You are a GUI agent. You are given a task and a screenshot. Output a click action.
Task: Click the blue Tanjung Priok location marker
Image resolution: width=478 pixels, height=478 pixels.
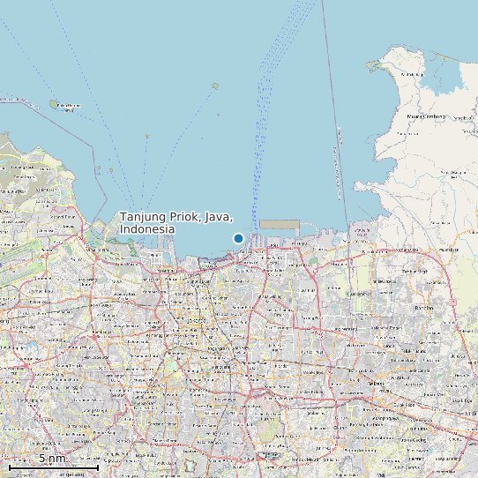coord(238,238)
